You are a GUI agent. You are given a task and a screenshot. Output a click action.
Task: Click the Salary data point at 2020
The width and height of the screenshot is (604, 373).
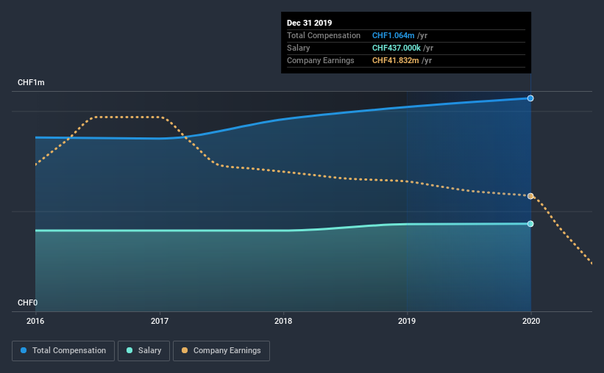click(x=530, y=224)
